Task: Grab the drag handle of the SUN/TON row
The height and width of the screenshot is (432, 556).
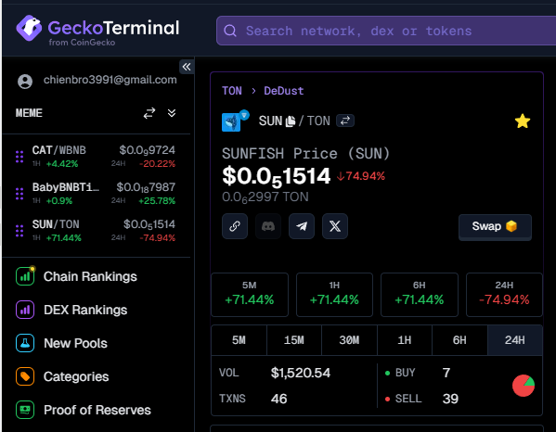Action: [19, 231]
